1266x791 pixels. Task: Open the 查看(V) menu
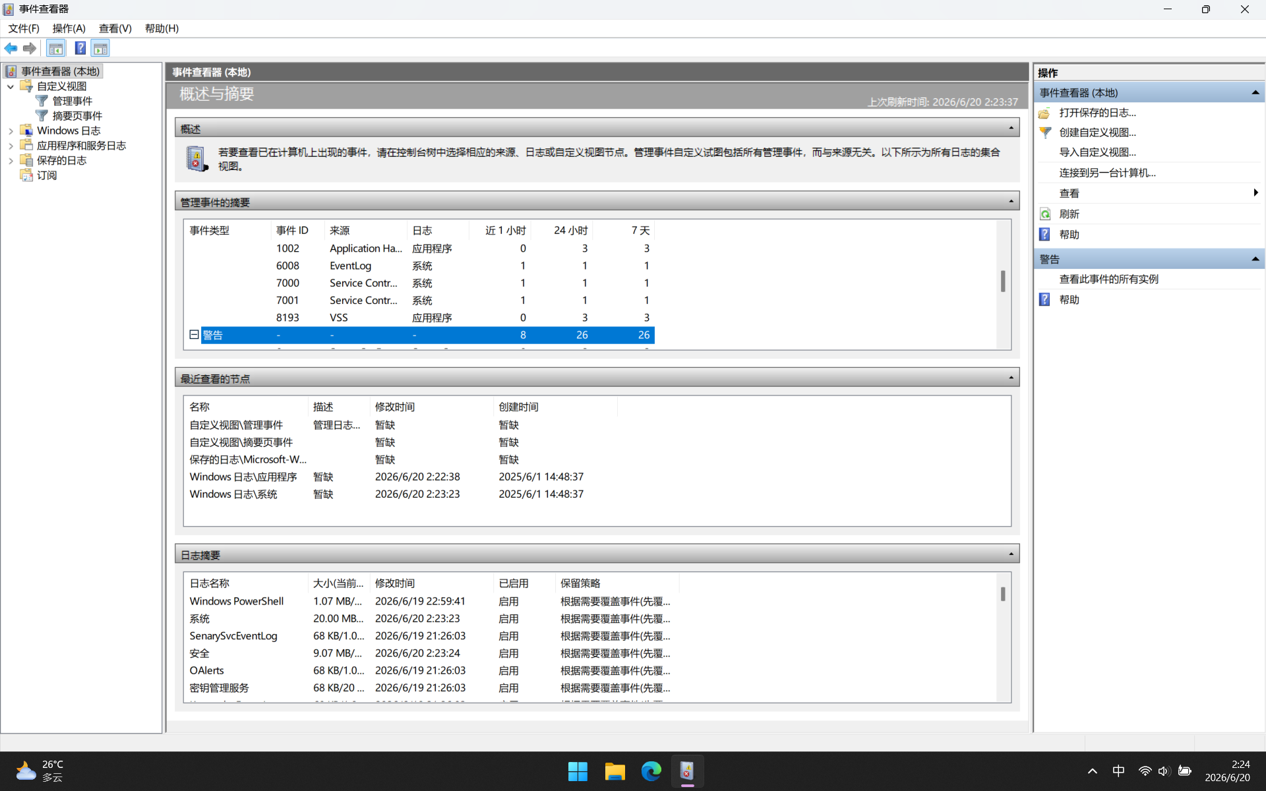point(115,28)
